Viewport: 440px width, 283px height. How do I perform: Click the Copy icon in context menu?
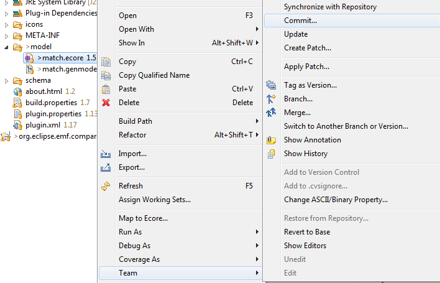click(106, 62)
